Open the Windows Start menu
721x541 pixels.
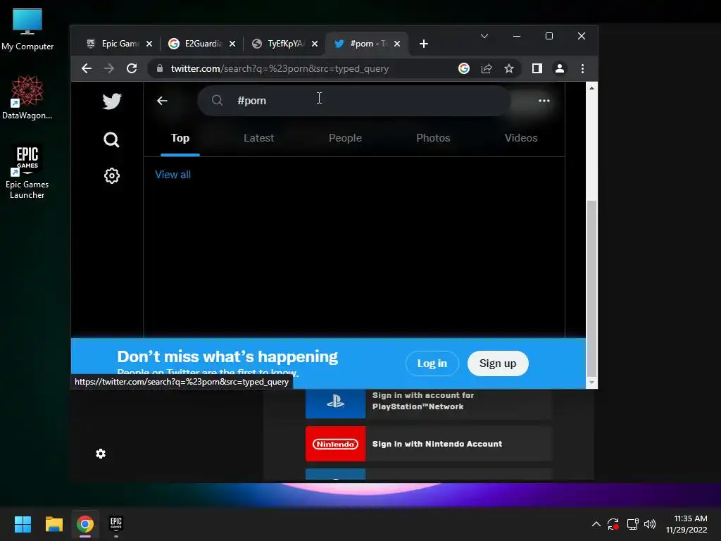coord(23,524)
